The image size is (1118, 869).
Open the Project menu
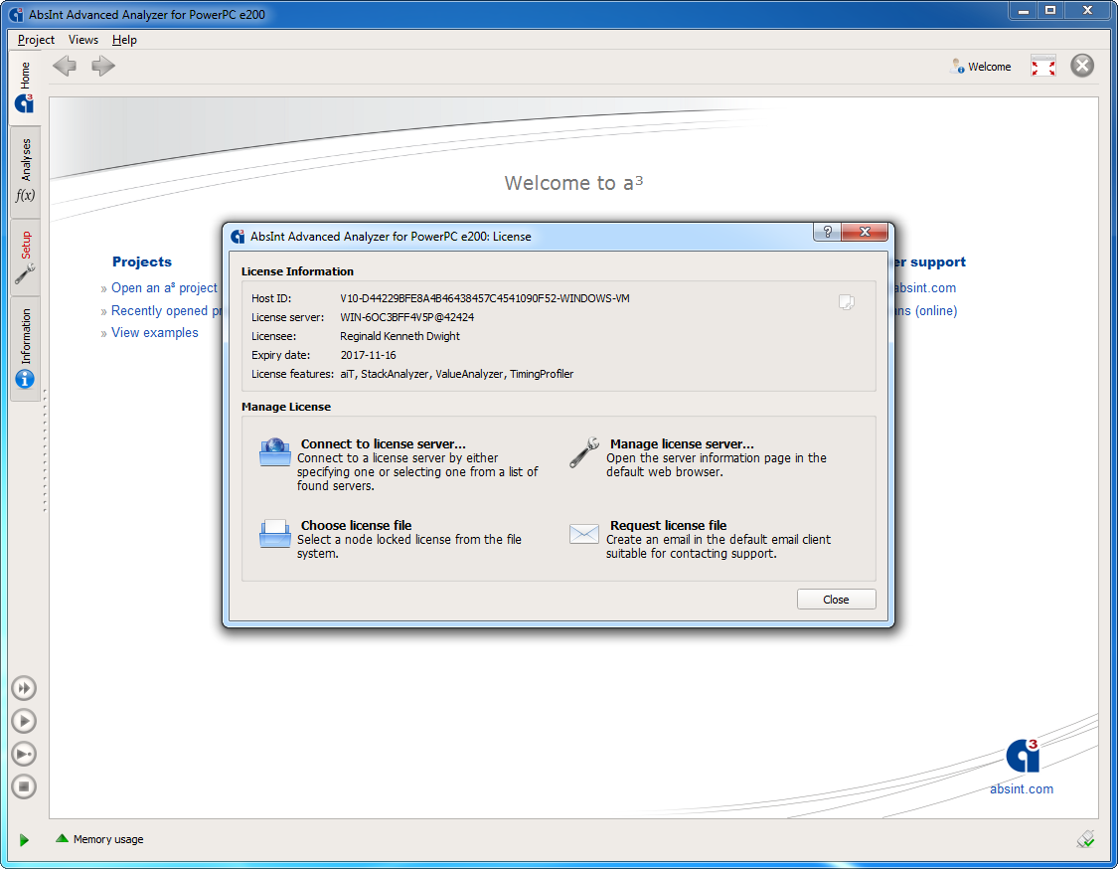(36, 40)
